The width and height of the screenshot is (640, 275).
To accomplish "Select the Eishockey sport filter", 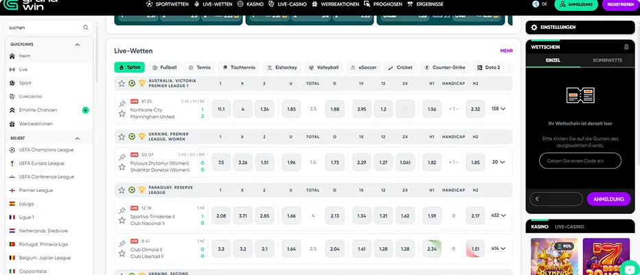I will (x=282, y=67).
